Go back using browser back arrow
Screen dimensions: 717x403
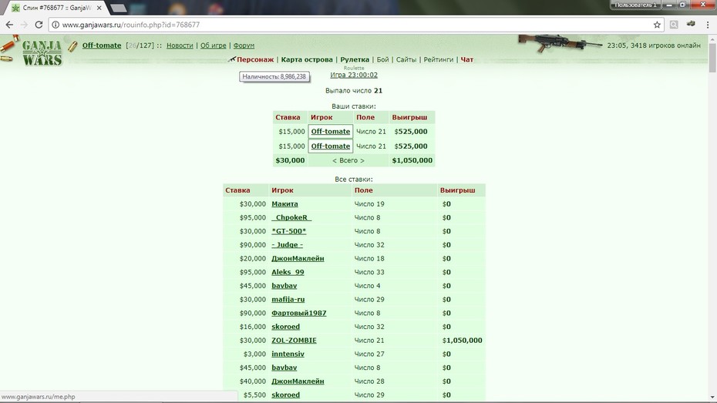pyautogui.click(x=9, y=25)
